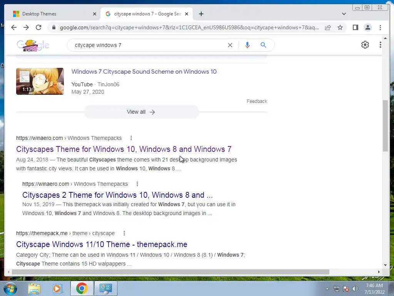Switch to the Desktop Themes tab
Viewport: 394px width, 296px height.
pos(53,14)
